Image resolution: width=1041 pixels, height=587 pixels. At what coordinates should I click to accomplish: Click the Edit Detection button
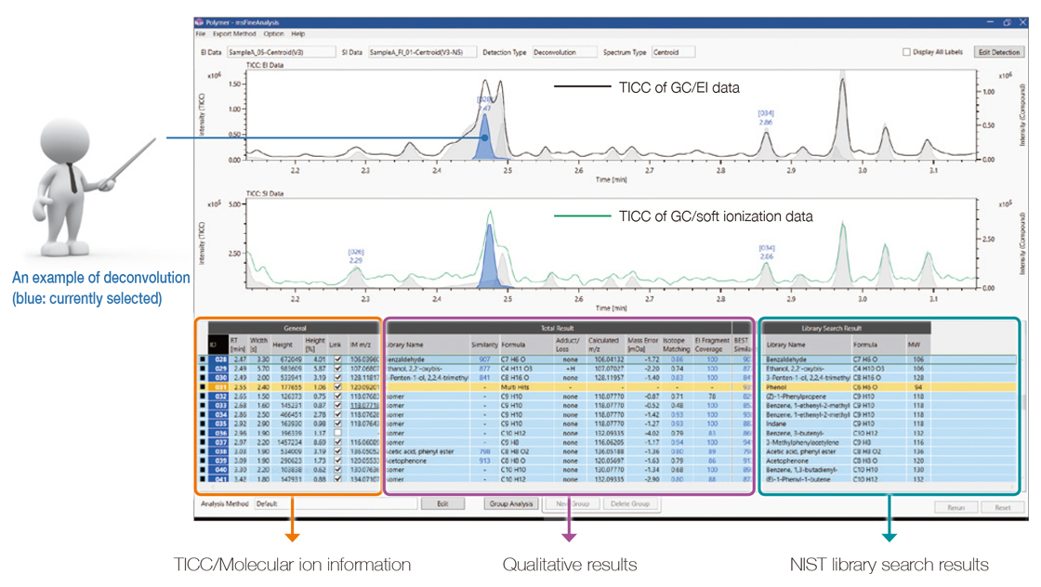pos(997,52)
